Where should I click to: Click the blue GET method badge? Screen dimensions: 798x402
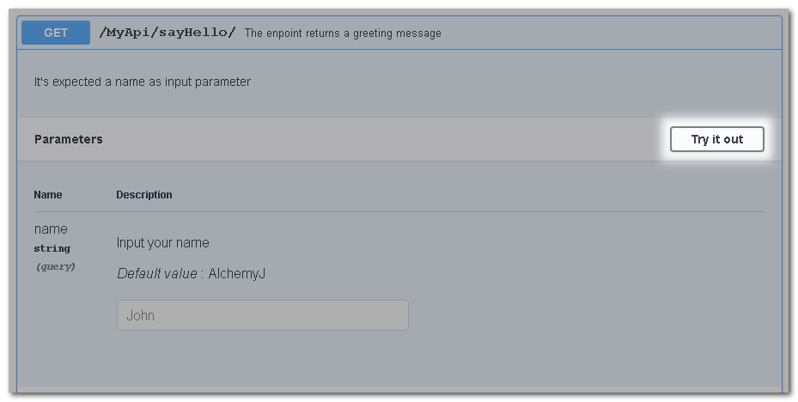pyautogui.click(x=56, y=33)
